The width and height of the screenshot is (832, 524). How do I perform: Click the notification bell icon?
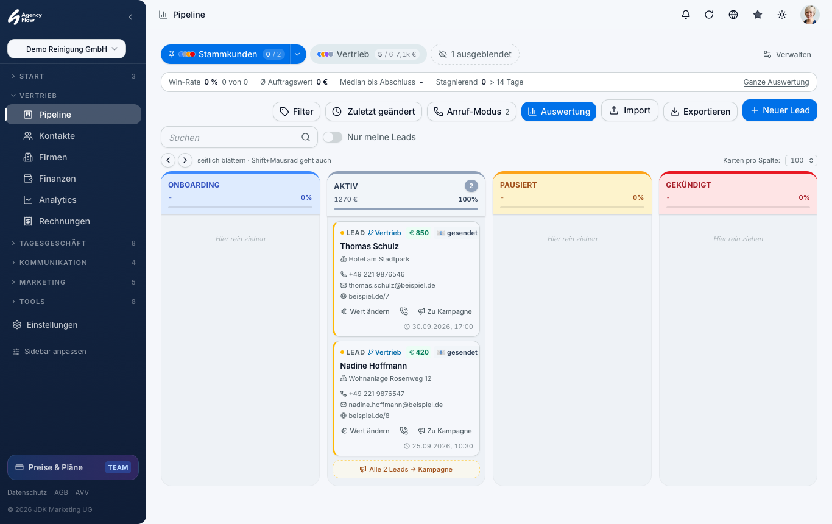point(686,15)
